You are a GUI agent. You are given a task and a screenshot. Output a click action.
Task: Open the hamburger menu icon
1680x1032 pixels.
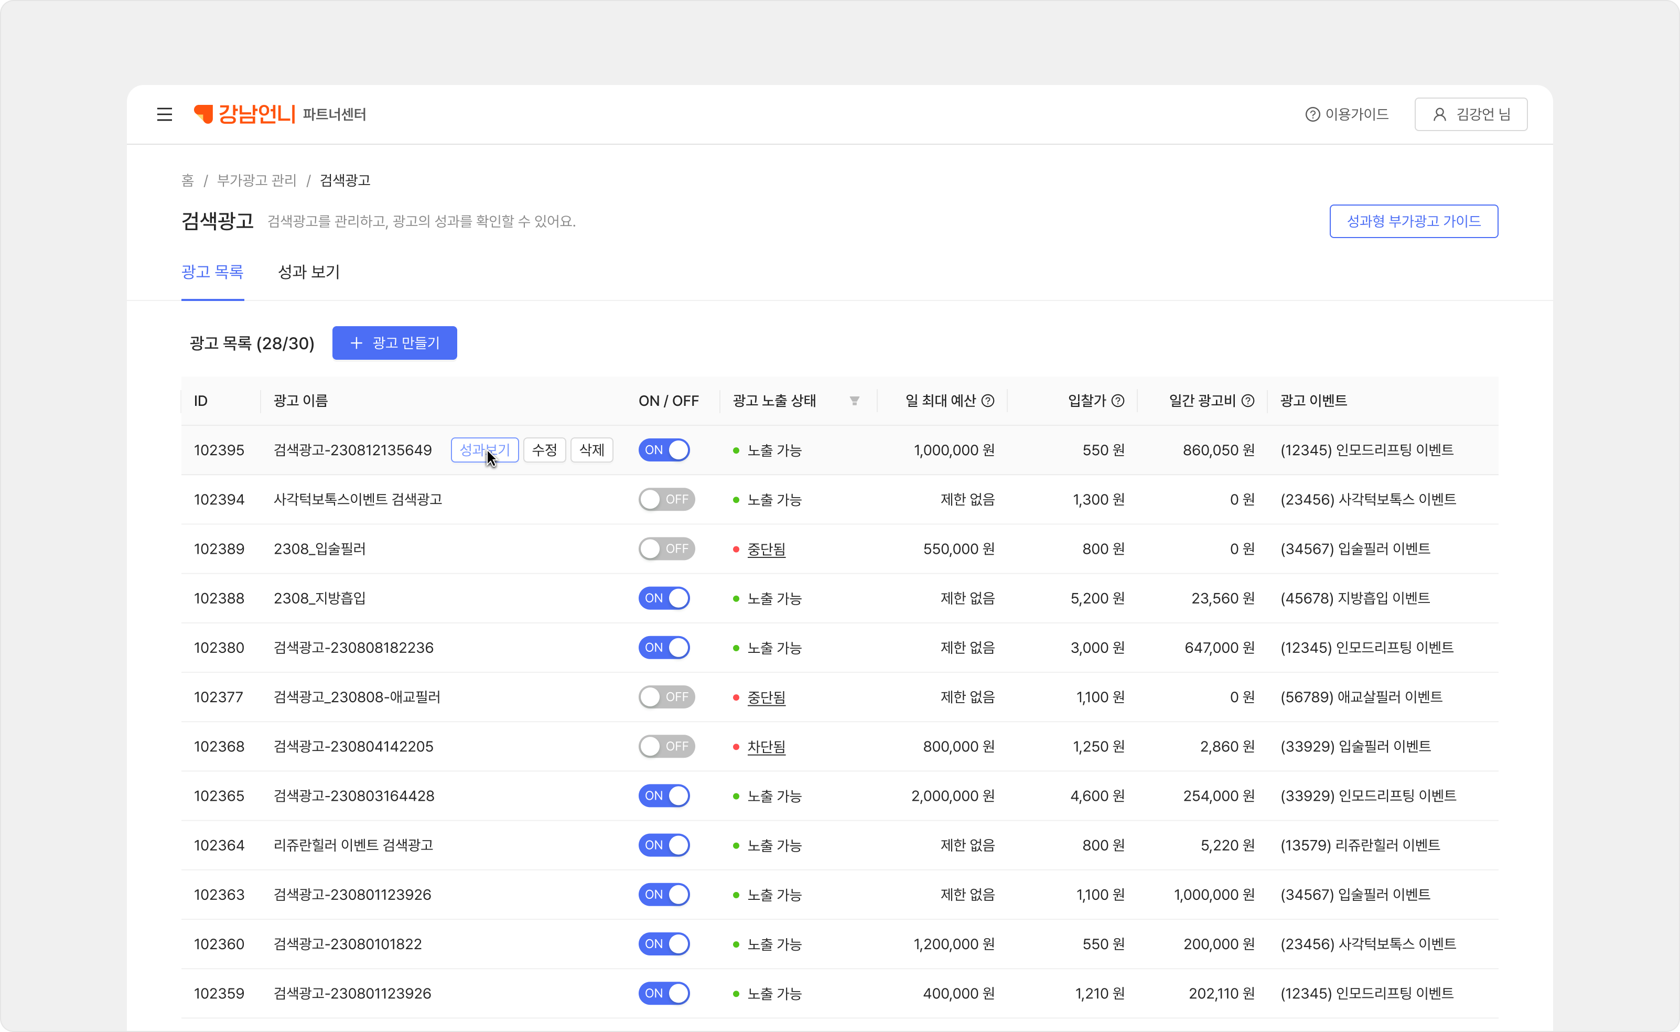165,114
